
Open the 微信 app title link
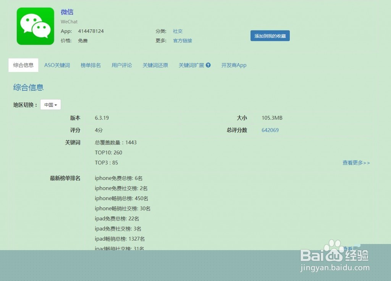(67, 12)
